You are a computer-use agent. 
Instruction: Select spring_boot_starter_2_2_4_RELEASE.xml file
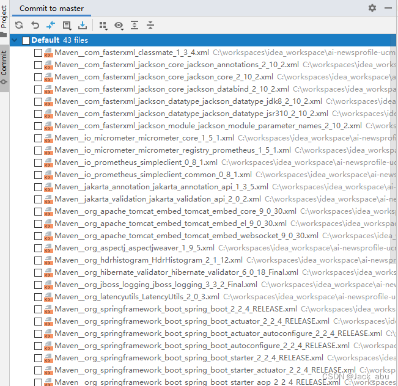click(189, 358)
